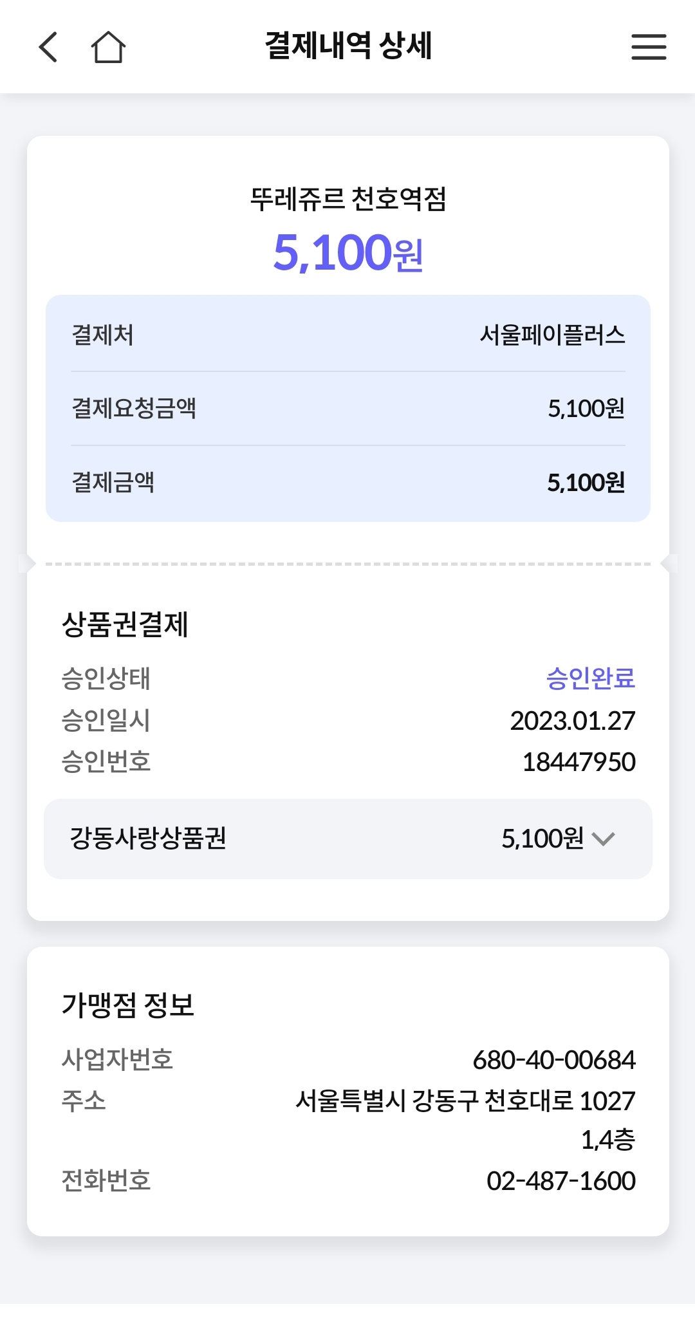This screenshot has height=1320, width=695.
Task: Go to home via house icon
Action: pyautogui.click(x=108, y=47)
